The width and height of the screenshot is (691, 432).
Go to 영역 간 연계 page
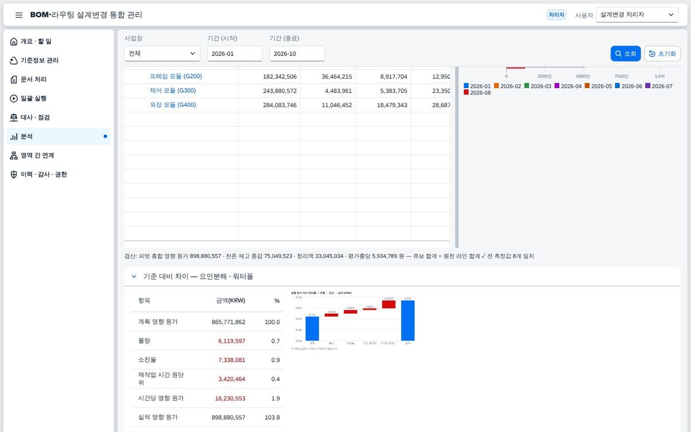(59, 156)
